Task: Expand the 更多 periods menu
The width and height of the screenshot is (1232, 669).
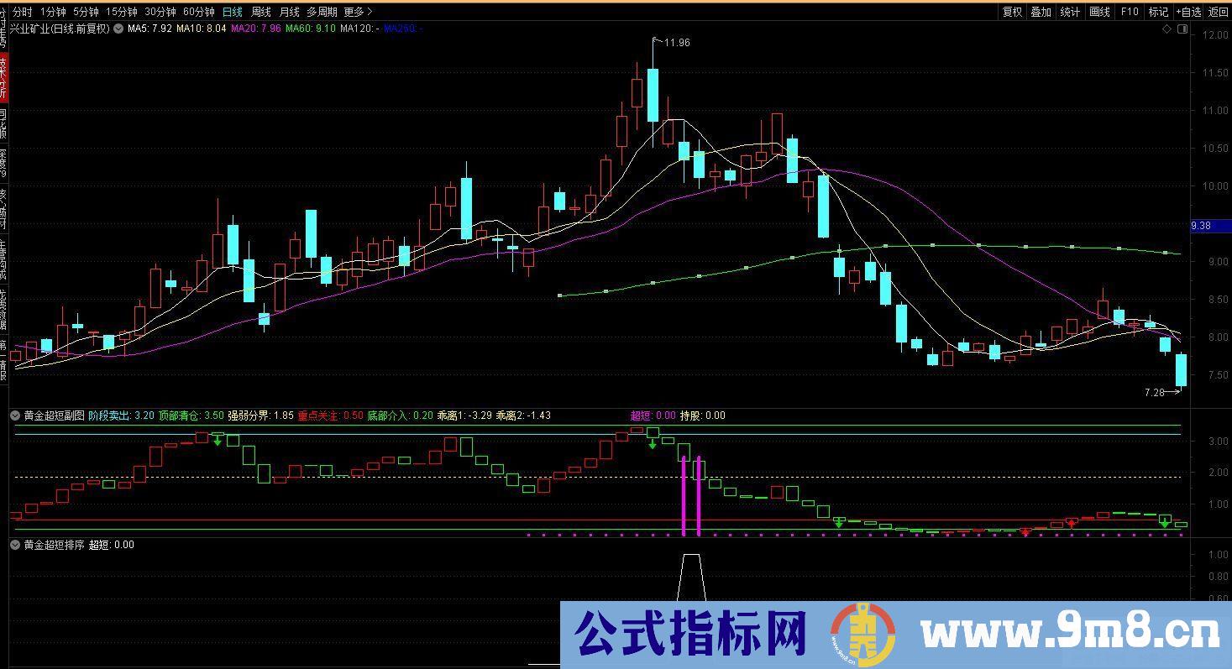Action: pos(359,12)
